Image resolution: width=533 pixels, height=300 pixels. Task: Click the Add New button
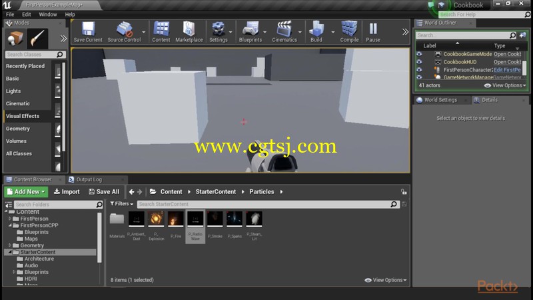click(26, 192)
